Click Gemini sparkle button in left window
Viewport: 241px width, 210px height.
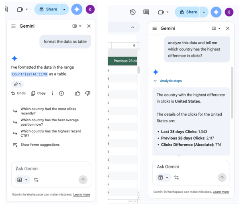coord(77,9)
